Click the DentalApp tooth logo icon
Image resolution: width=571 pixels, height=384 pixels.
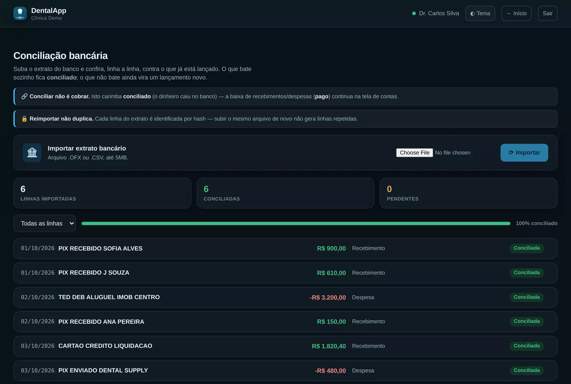click(20, 14)
